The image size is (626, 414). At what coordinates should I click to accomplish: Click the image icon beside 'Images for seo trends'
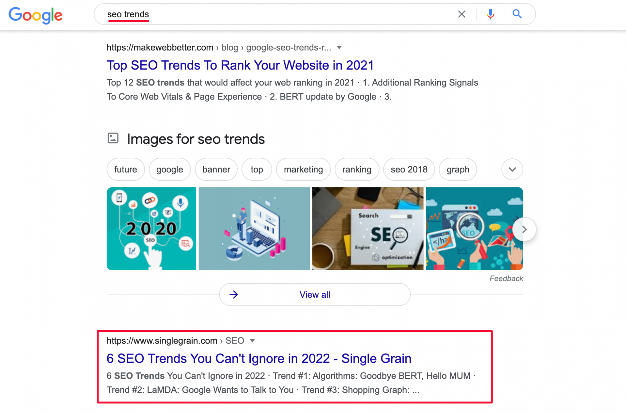[x=113, y=138]
